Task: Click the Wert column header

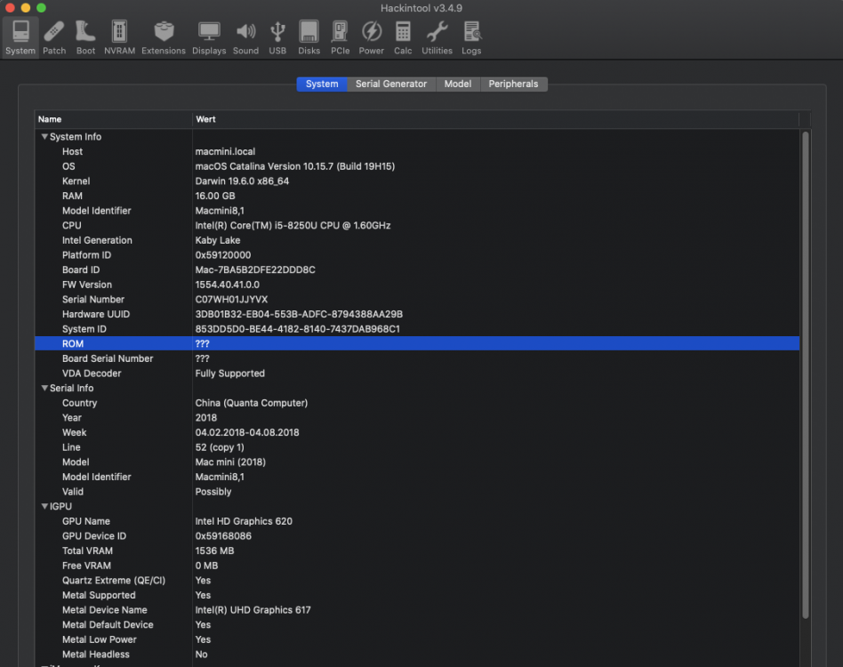Action: point(495,119)
